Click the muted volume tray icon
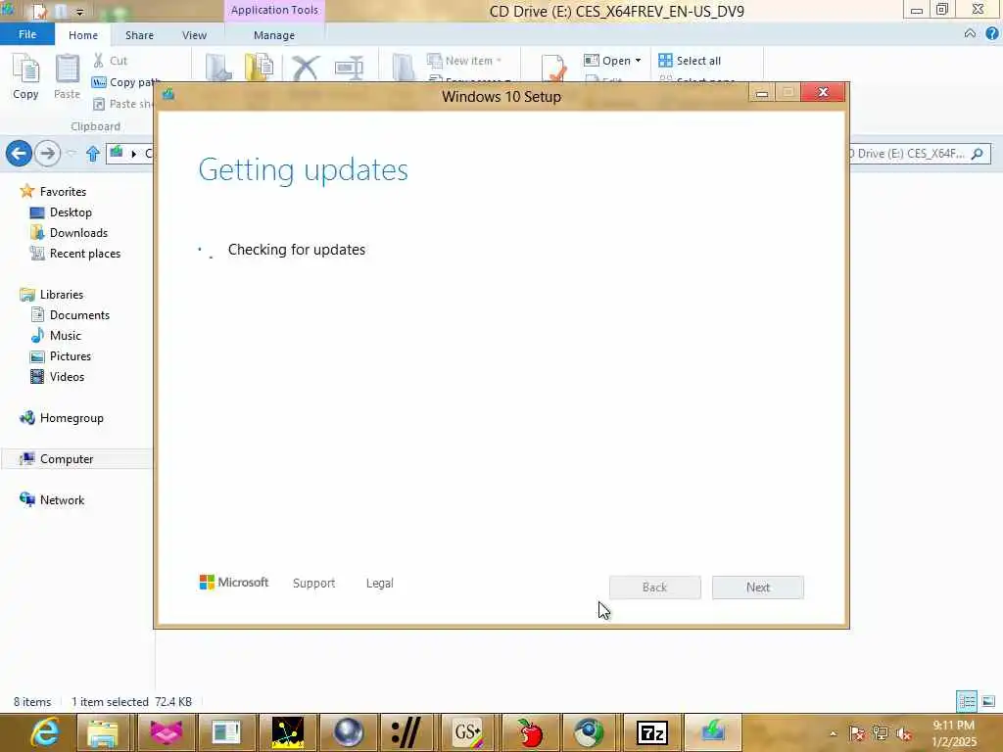Screen dimensions: 1003x752 [904, 733]
